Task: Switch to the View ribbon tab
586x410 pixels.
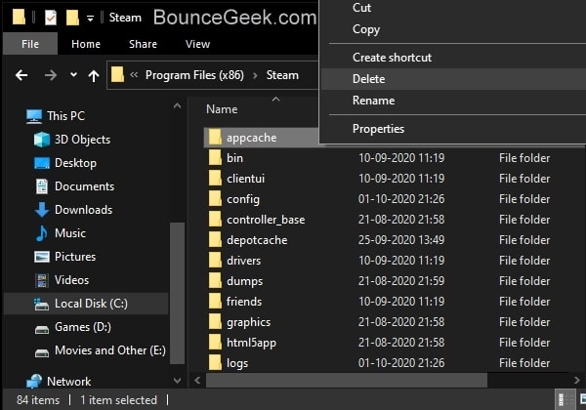Action: (197, 44)
